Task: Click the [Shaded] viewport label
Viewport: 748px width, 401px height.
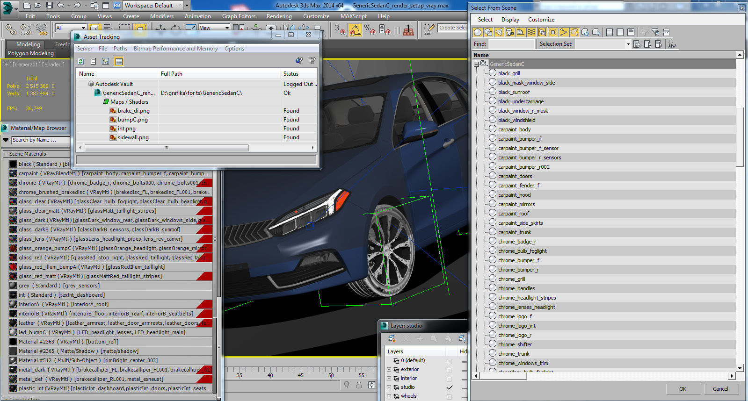Action: 53,64
